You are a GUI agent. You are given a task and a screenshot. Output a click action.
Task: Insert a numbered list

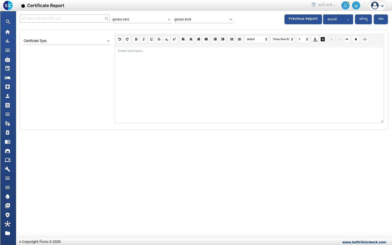[239, 39]
